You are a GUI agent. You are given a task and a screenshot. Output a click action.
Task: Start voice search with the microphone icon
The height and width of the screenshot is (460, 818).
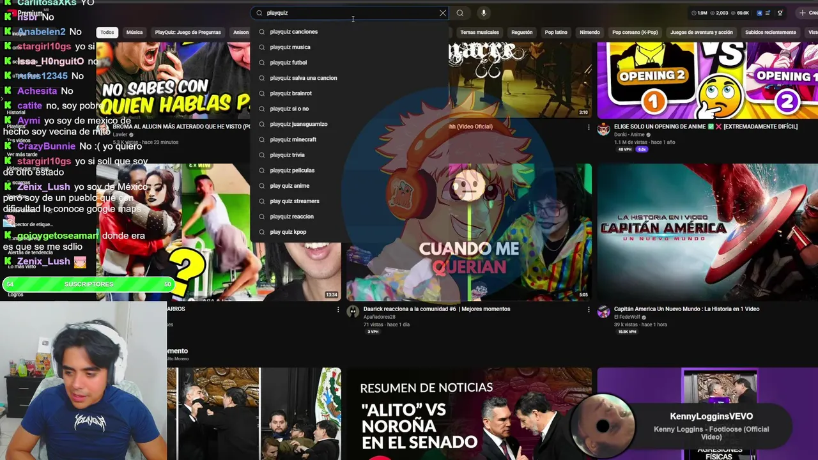click(x=483, y=13)
